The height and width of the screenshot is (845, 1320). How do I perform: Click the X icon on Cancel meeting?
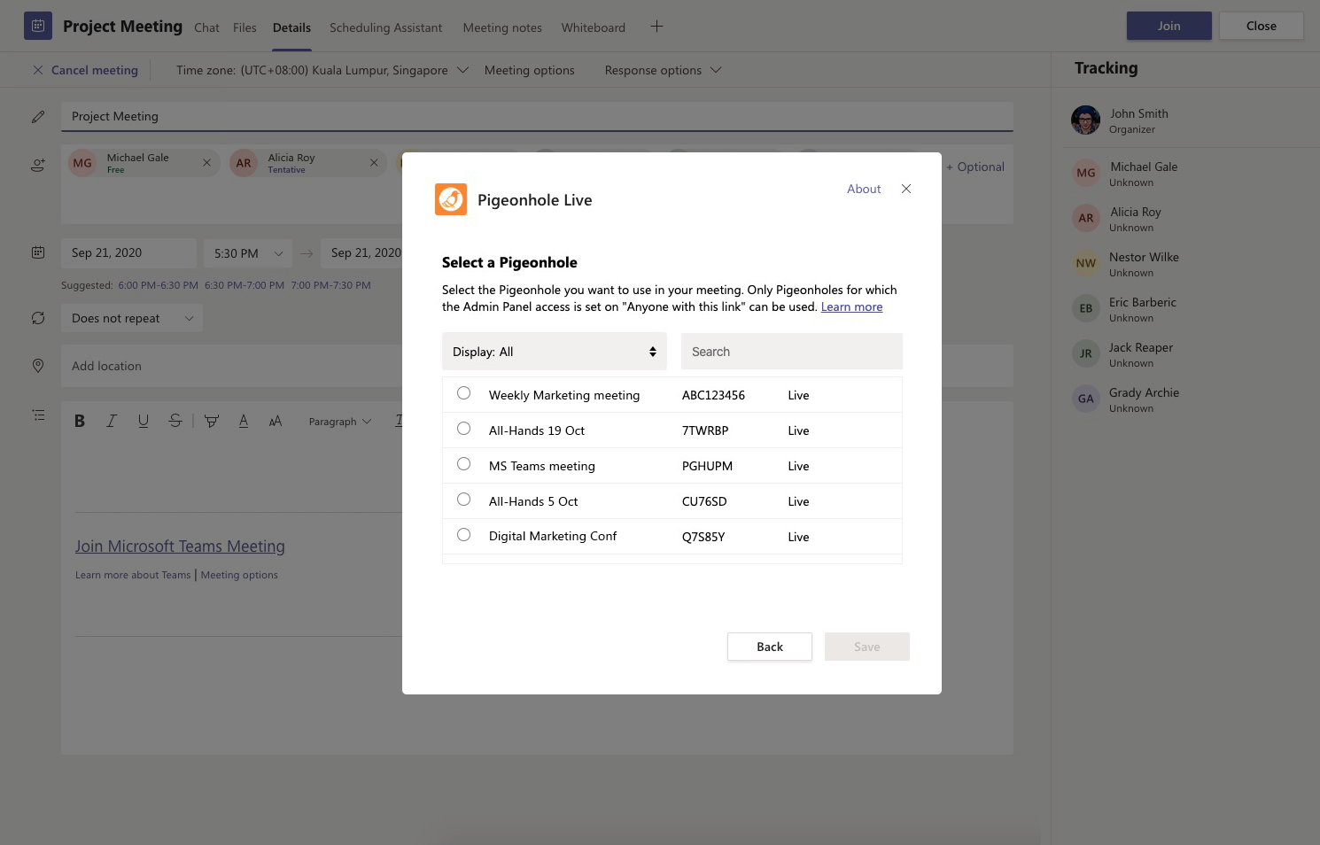[x=38, y=70]
